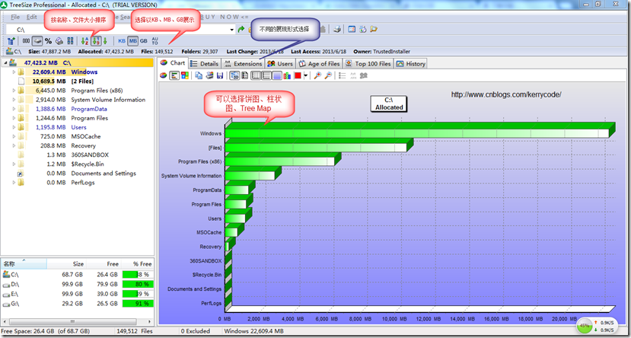Toggle allocated space drive icon mode
Screen dimensions: 631x338
point(37,40)
